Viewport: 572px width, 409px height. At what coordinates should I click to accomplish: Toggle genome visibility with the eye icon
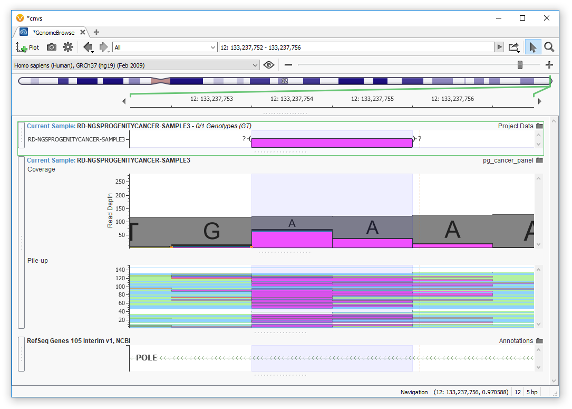tap(269, 64)
